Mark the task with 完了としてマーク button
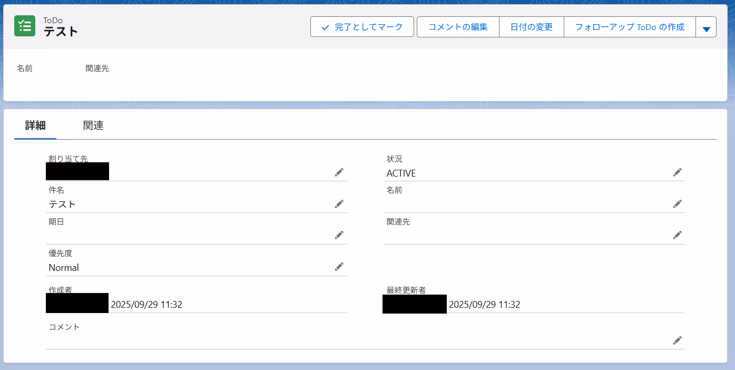Screen dimensions: 735x370 pyautogui.click(x=362, y=27)
